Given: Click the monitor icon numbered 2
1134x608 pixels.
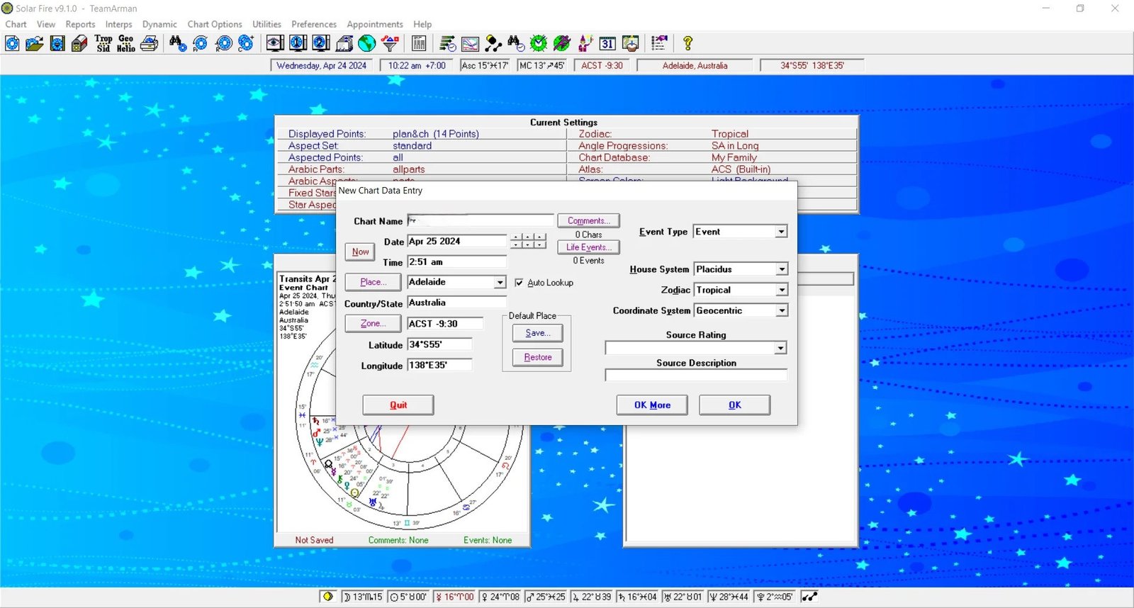Looking at the screenshot, I should point(321,44).
